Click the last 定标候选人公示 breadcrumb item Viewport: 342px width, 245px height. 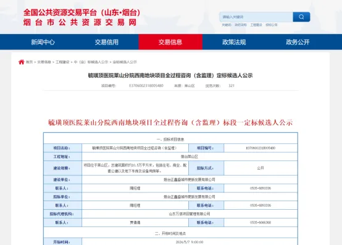point(125,62)
